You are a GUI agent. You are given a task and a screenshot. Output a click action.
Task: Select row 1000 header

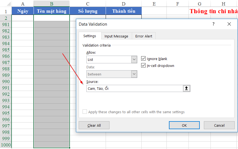(x=6, y=145)
